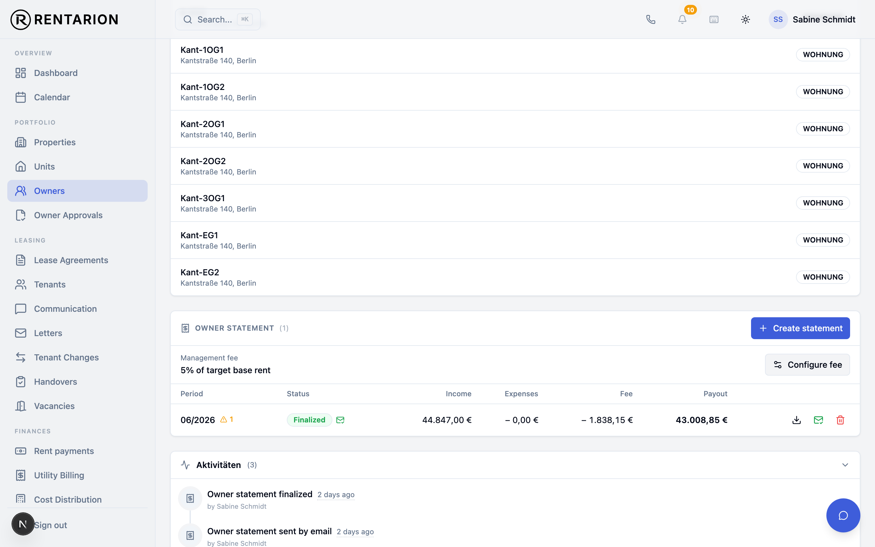Open Lease Agreements

tap(77, 260)
